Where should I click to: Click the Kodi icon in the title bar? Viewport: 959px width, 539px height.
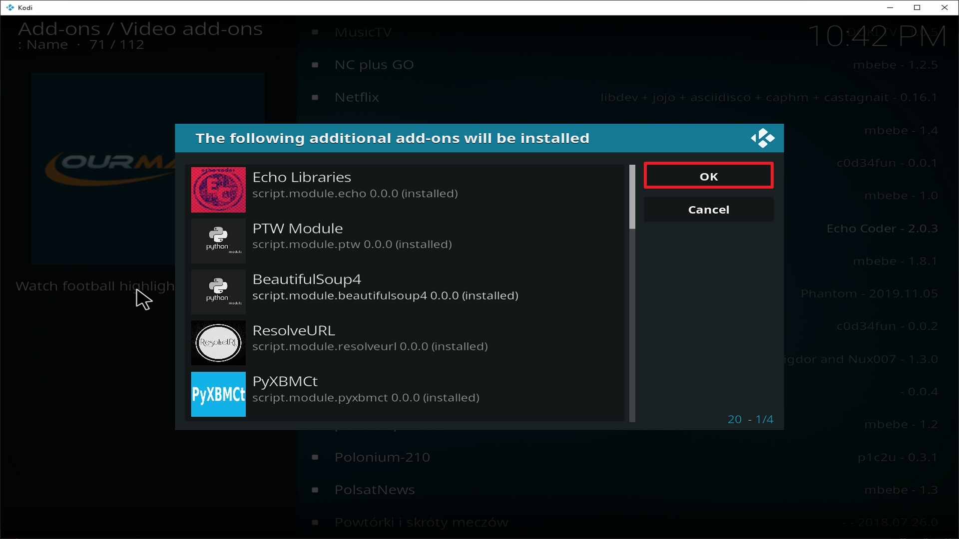point(10,7)
